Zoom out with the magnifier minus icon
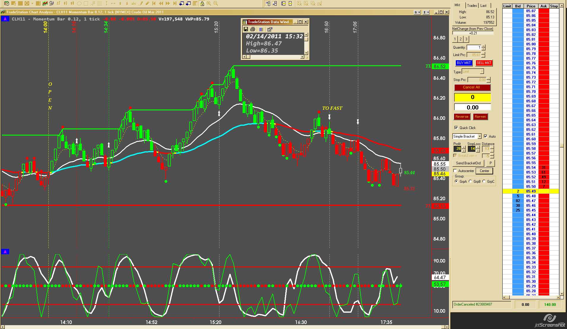Image resolution: width=567 pixels, height=329 pixels. coord(216,4)
